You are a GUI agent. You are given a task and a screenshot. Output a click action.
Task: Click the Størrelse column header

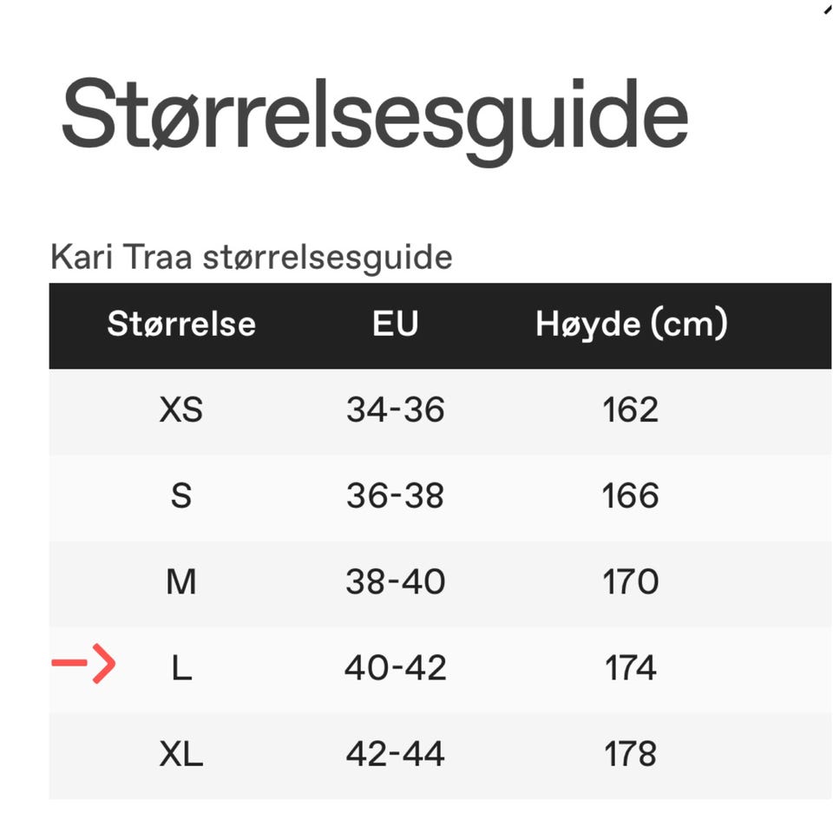pyautogui.click(x=181, y=325)
